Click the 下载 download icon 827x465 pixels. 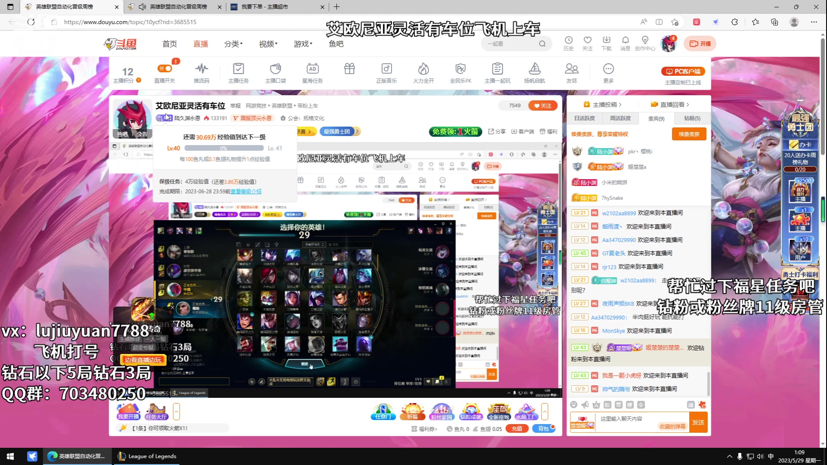606,43
